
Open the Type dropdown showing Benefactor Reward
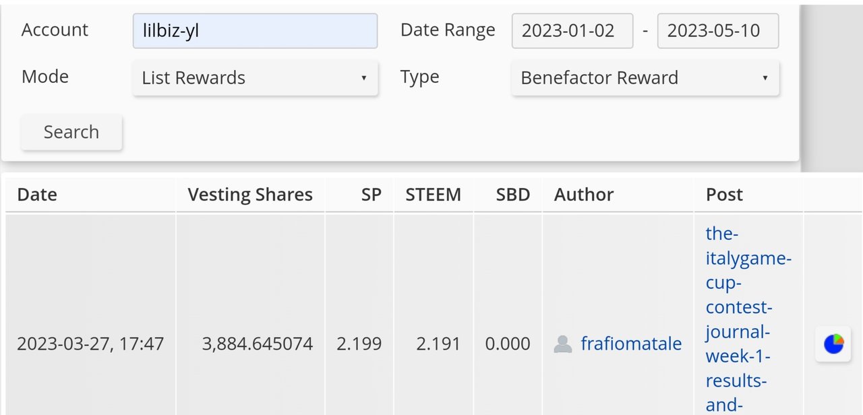(645, 78)
